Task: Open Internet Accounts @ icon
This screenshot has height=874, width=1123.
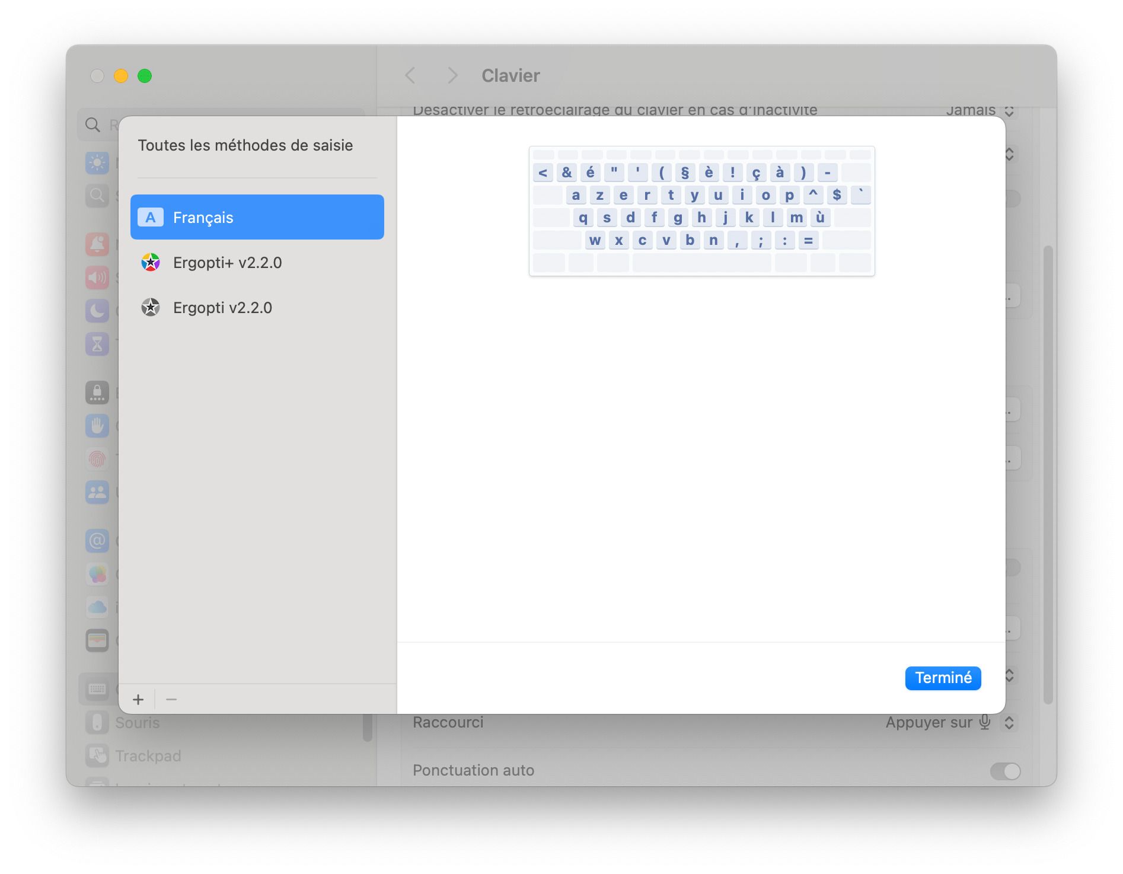Action: coord(97,541)
